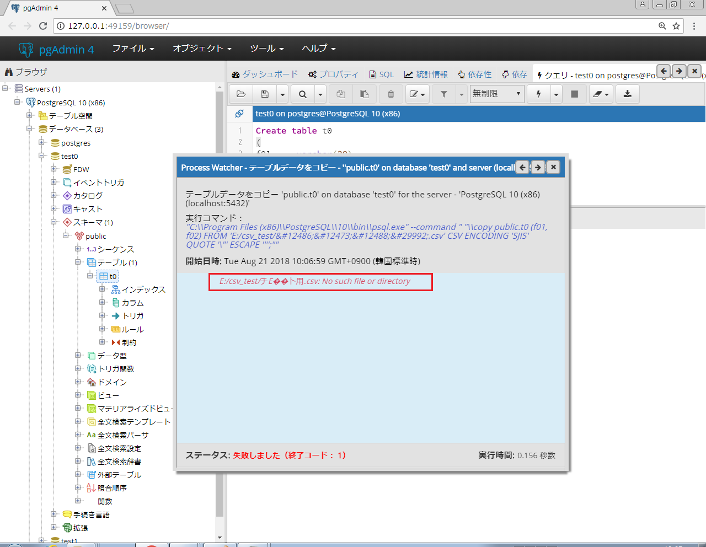Click the open file toolbar icon

pos(241,94)
